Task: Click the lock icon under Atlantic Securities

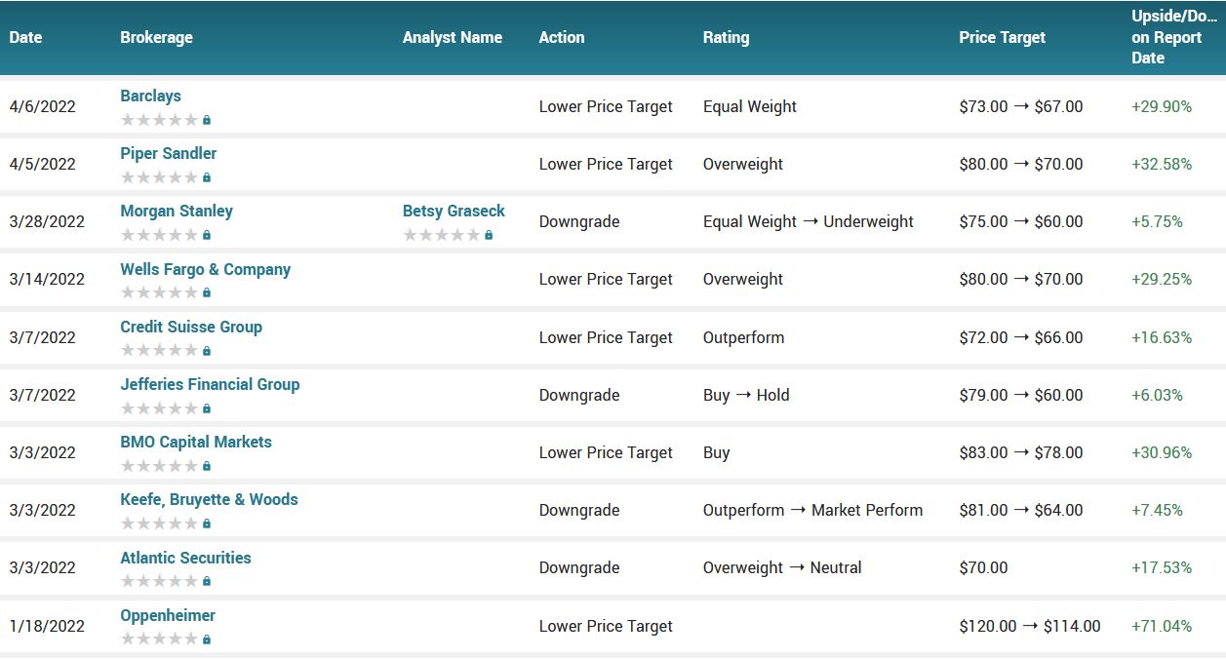Action: [x=207, y=581]
